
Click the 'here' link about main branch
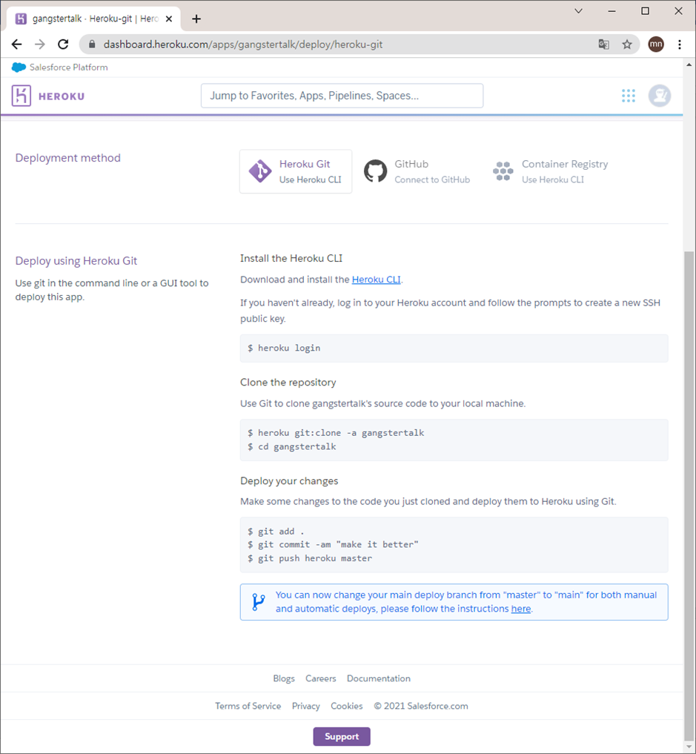click(520, 608)
